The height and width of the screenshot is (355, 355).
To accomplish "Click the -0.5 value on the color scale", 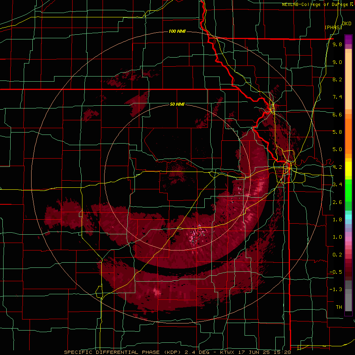I will [336, 272].
